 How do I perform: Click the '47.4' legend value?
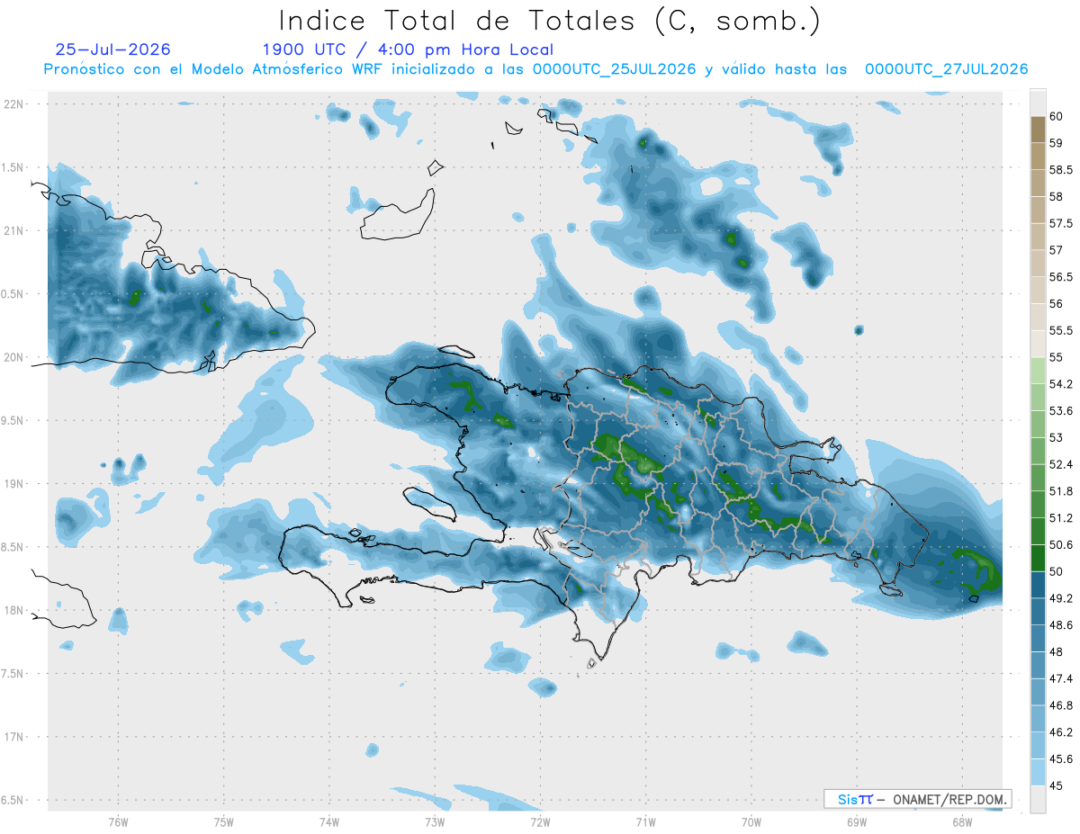click(1060, 678)
